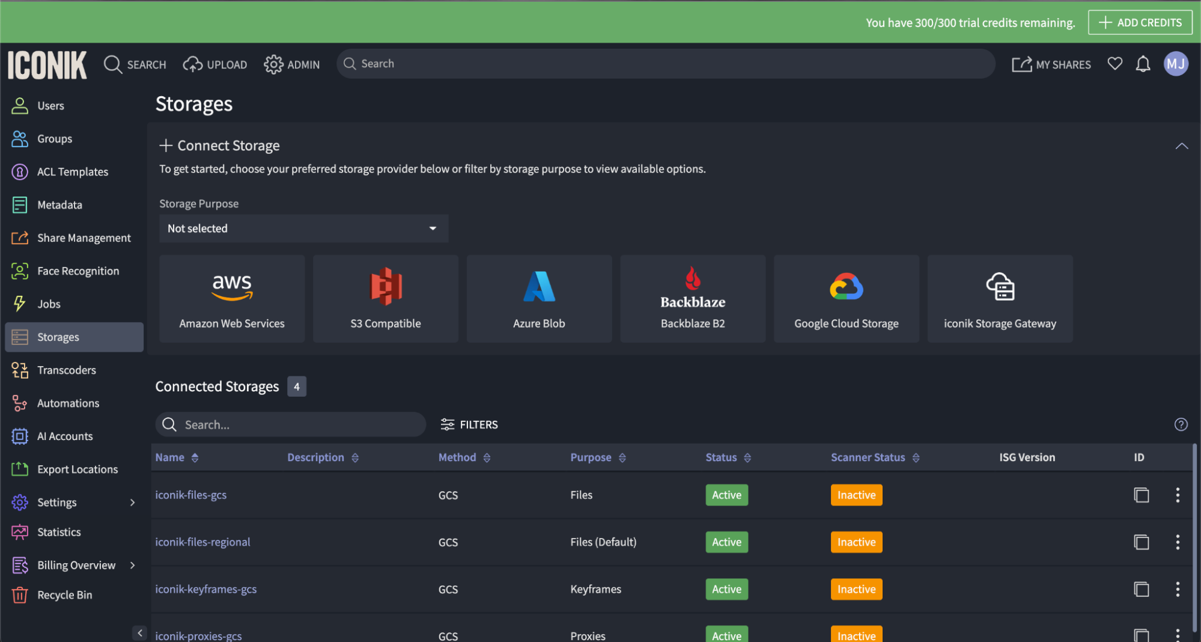Open Share Management in sidebar
Image resolution: width=1201 pixels, height=642 pixels.
pyautogui.click(x=74, y=238)
